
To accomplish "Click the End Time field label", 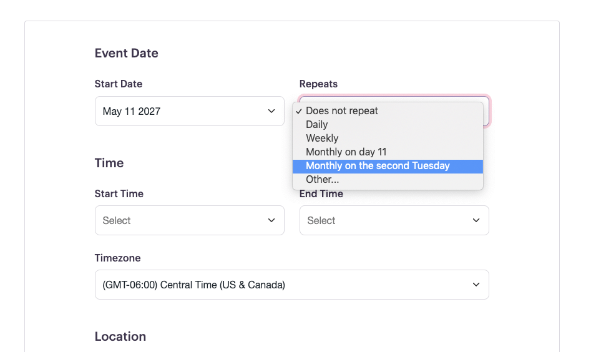I will [x=321, y=194].
